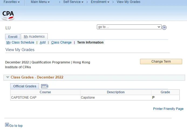
Task: Open the 'go to ...' dropdown
Action: (129, 27)
